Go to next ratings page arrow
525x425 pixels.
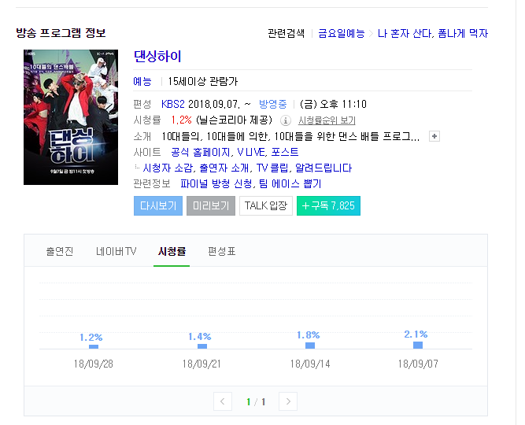(288, 401)
